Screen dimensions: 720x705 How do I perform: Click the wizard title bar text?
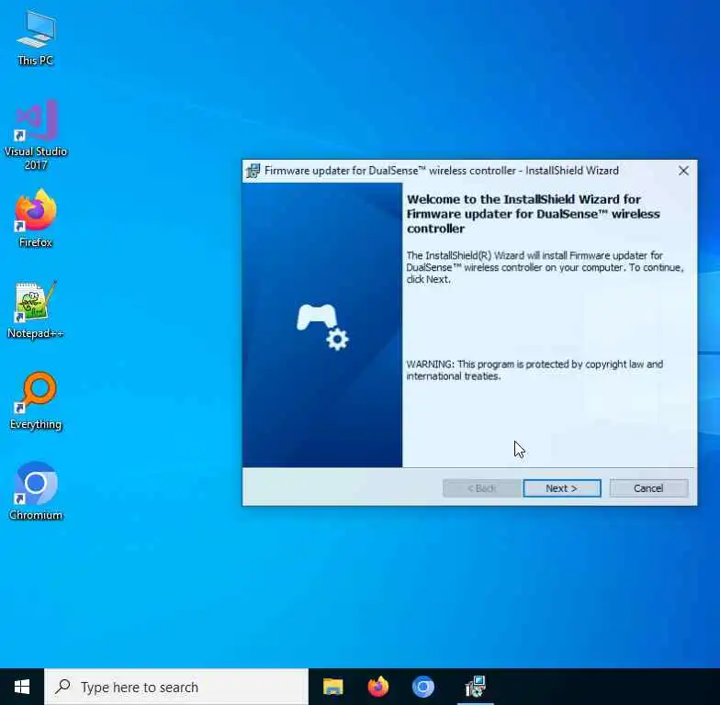click(441, 171)
